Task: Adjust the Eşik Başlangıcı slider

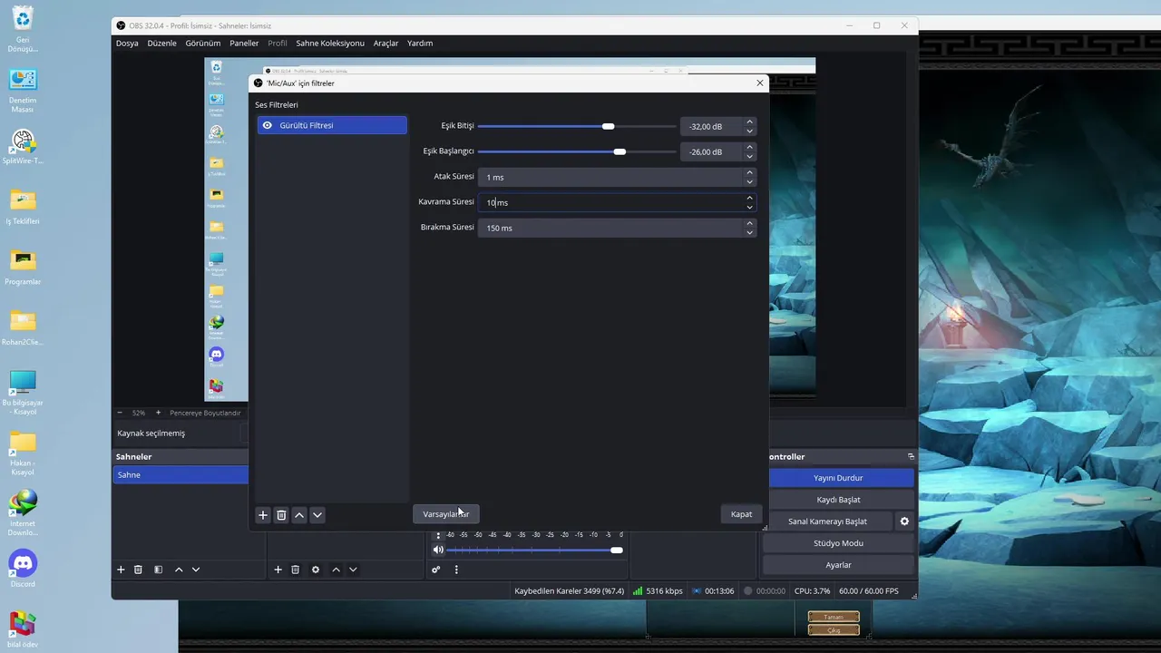Action: [576, 151]
